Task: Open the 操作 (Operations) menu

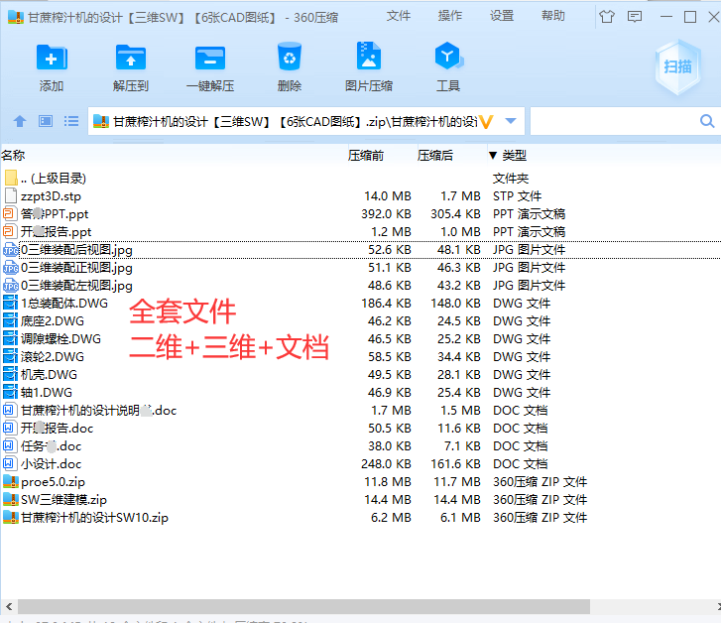Action: click(449, 16)
